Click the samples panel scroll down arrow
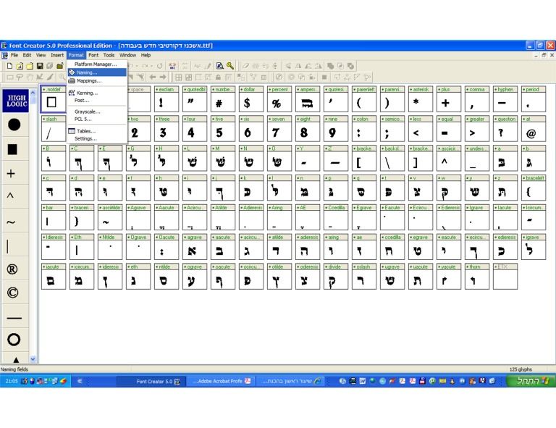The width and height of the screenshot is (556, 428). (x=33, y=359)
